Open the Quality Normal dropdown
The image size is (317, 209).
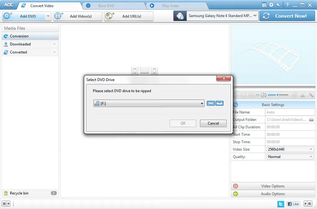[x=290, y=157]
